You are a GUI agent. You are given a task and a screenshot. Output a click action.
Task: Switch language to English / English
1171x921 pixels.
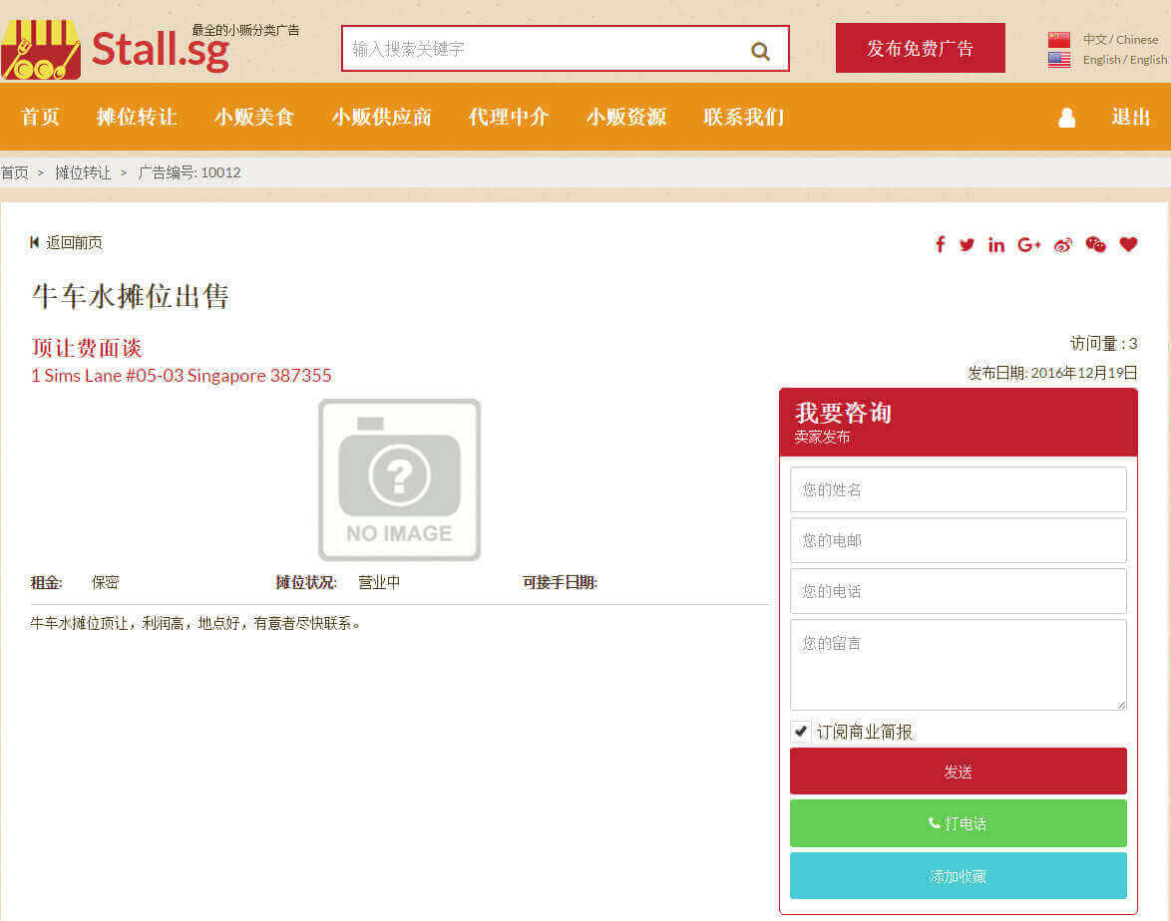pos(1124,60)
